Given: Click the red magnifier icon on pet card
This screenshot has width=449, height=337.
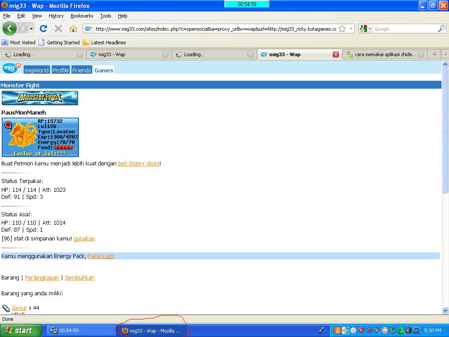Looking at the screenshot, I should point(8,125).
